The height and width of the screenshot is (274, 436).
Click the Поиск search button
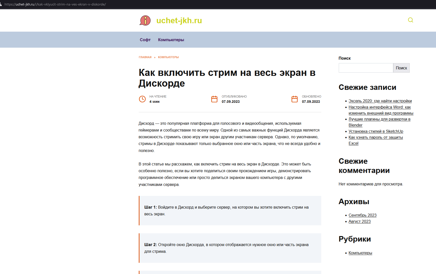tap(401, 68)
